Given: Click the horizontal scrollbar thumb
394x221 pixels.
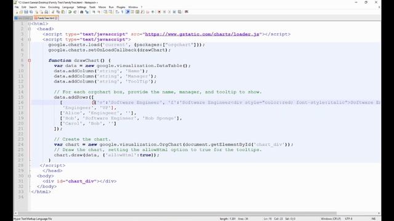Looking at the screenshot, I should (177, 213).
